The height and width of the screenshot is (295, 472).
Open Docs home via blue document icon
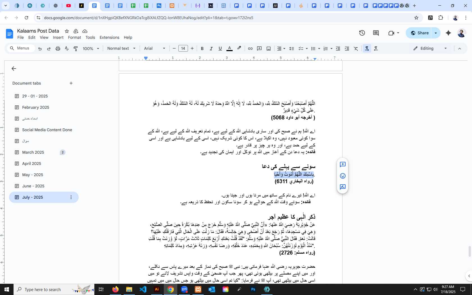(10, 34)
